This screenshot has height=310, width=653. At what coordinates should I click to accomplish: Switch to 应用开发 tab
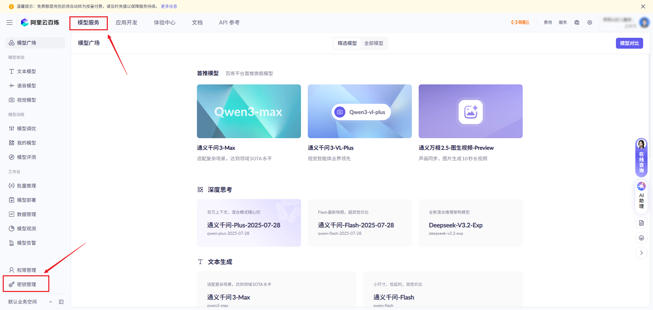pyautogui.click(x=127, y=22)
